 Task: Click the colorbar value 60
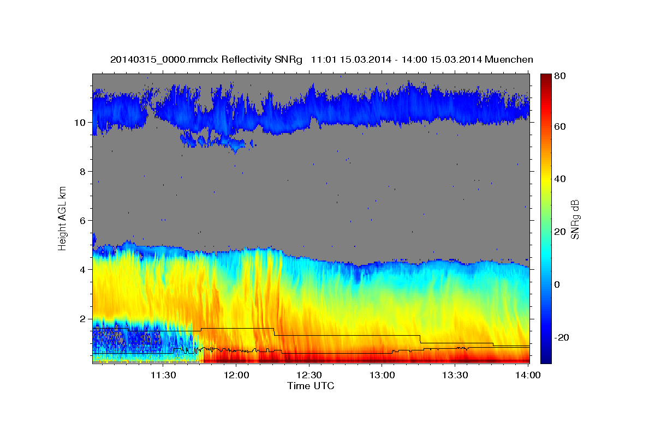point(561,126)
